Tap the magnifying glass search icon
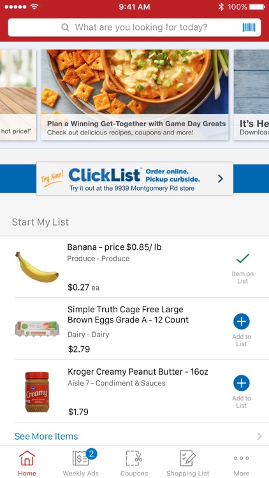Screen dimensions: 269x478 (x=65, y=27)
